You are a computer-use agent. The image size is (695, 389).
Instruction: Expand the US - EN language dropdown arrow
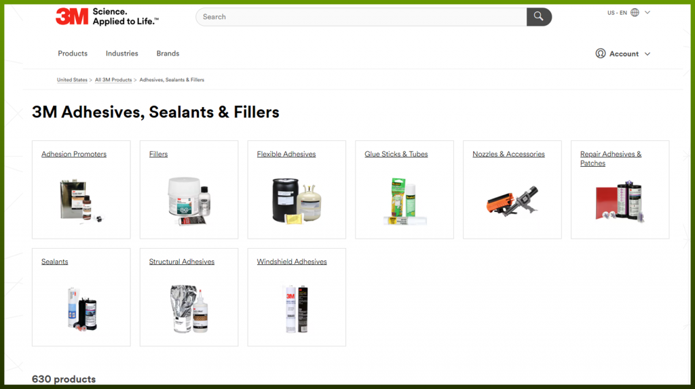click(647, 12)
